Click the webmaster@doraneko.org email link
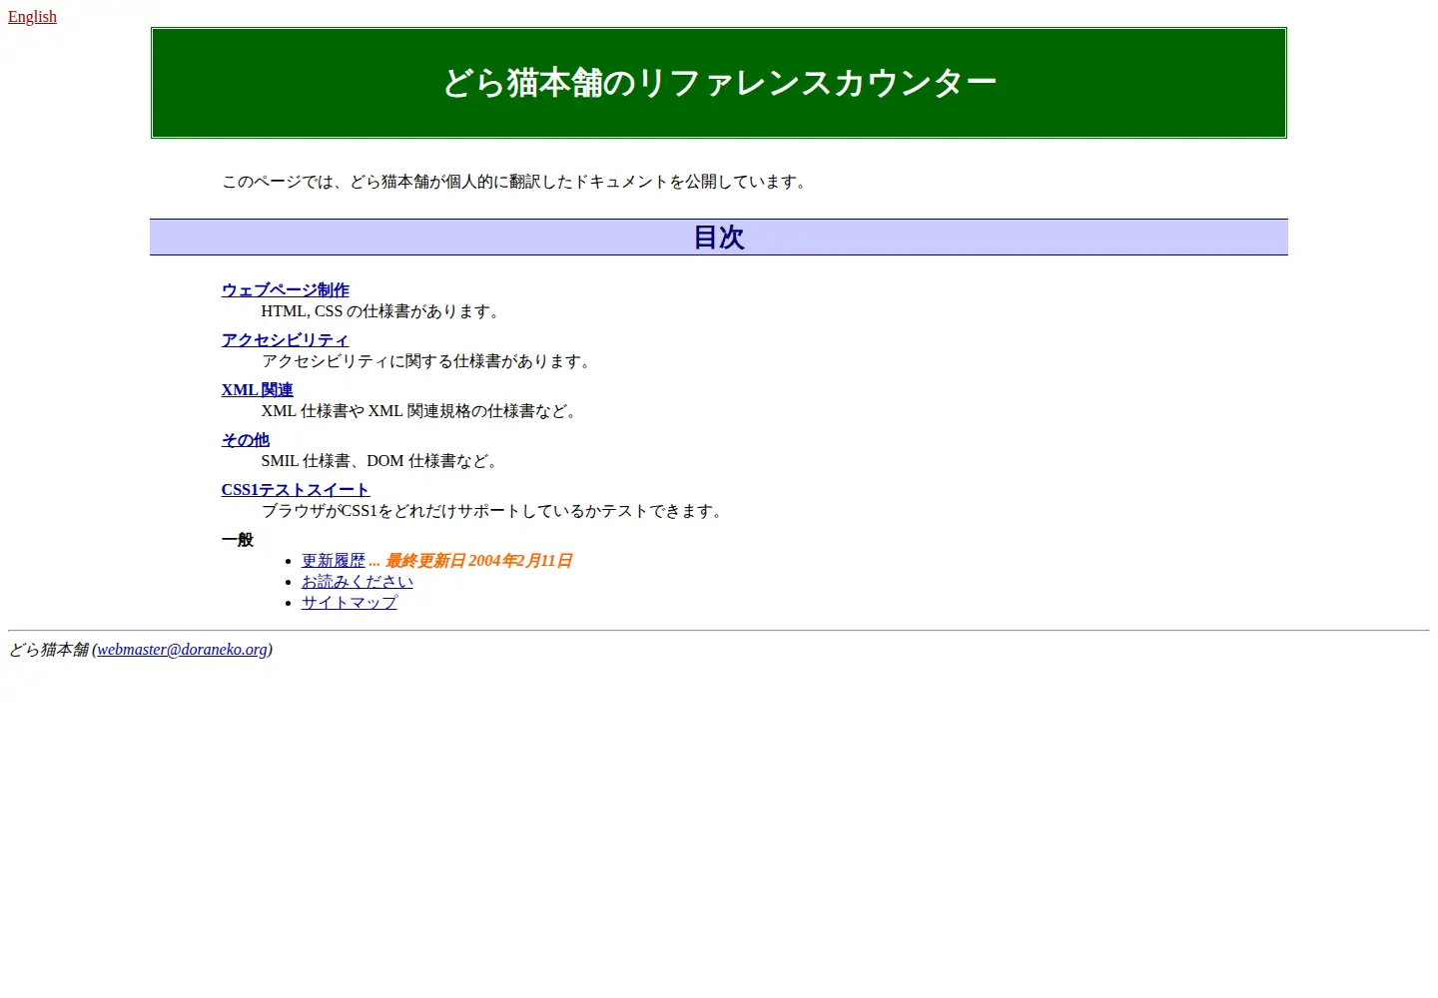 coord(183,650)
